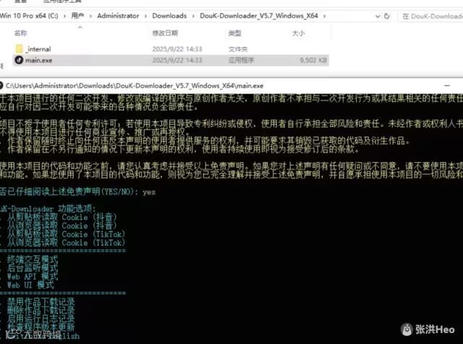Sort files by 修改日期 column header
The height and width of the screenshot is (344, 463).
click(x=165, y=33)
